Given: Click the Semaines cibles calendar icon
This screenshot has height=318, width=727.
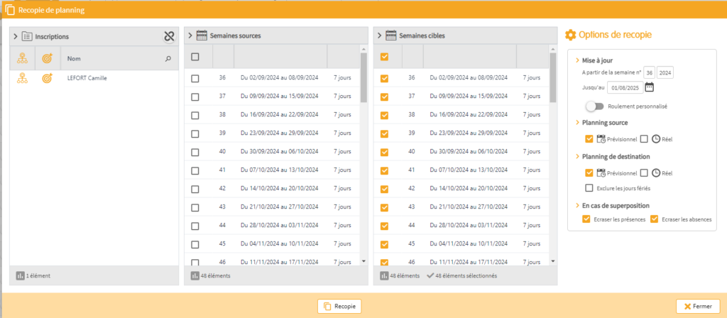Looking at the screenshot, I should click(391, 35).
